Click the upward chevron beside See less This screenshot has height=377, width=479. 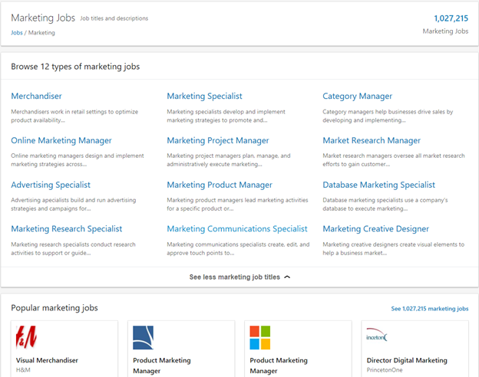point(287,277)
